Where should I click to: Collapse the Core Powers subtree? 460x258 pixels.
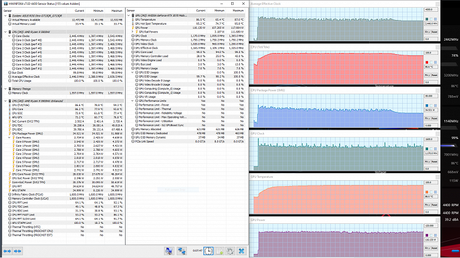[x=9, y=137]
